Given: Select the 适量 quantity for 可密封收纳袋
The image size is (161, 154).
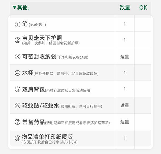Looking at the screenshot, I should click(x=125, y=57).
